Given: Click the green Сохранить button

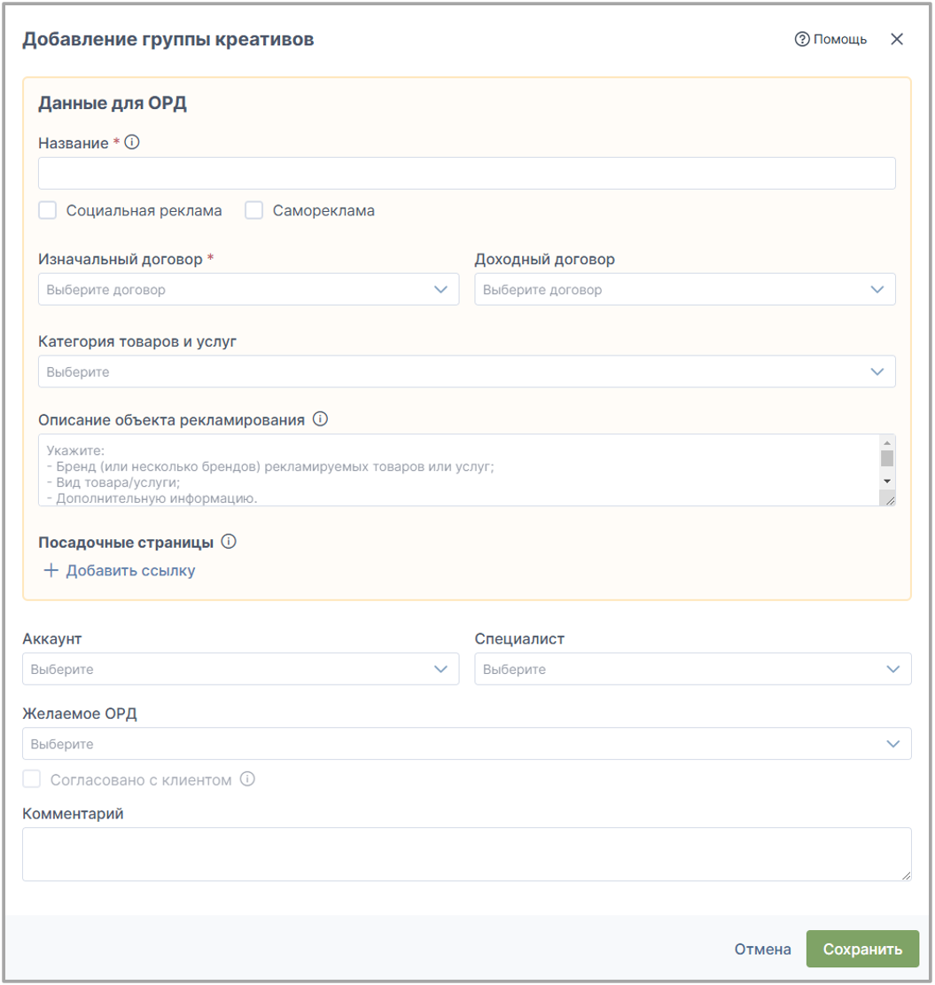Looking at the screenshot, I should click(x=862, y=949).
